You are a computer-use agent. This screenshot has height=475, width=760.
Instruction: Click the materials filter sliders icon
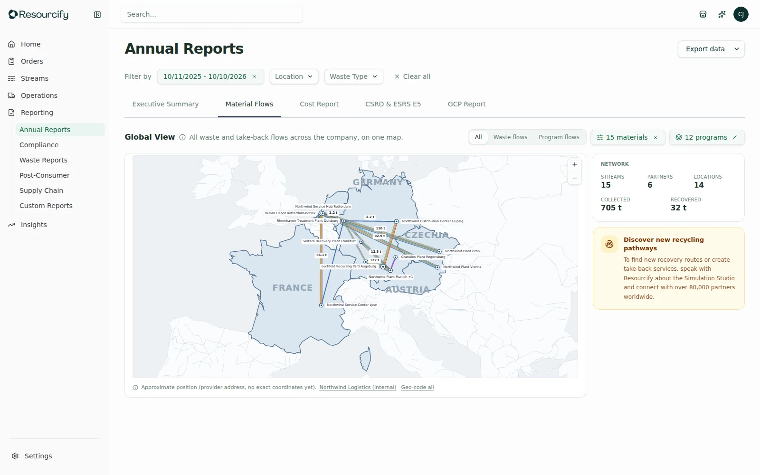(x=600, y=137)
